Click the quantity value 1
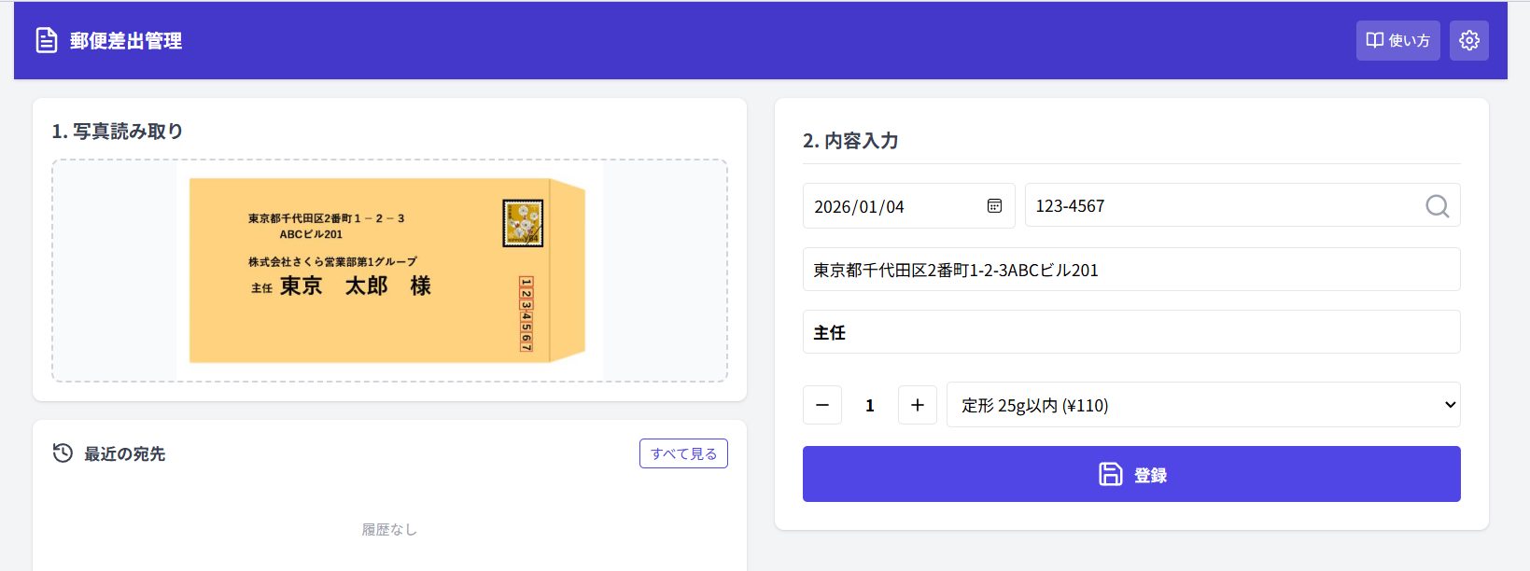 tap(870, 406)
